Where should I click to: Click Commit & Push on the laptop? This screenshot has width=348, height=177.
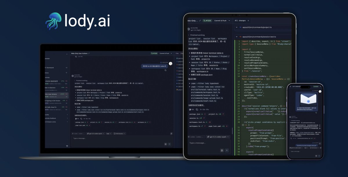pyautogui.click(x=164, y=53)
